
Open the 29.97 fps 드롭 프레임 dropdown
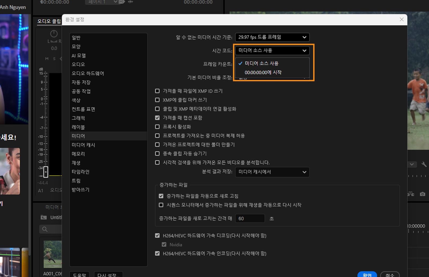click(272, 37)
